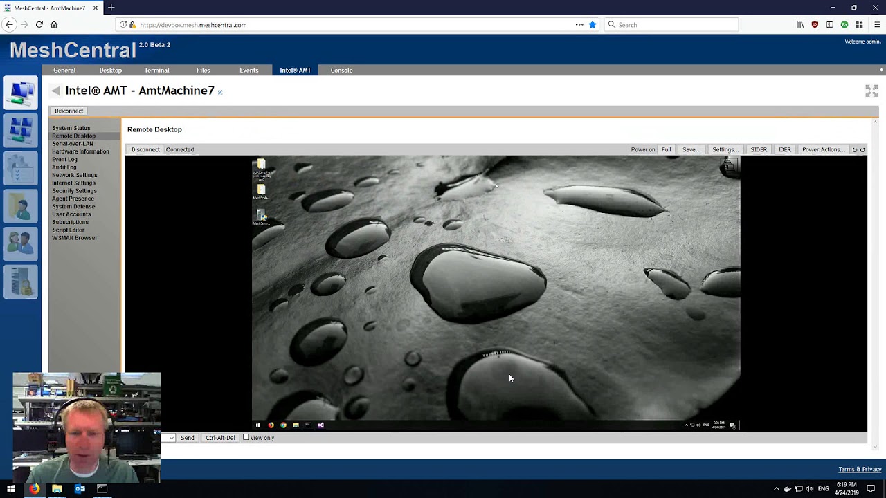This screenshot has height=498, width=886.
Task: Open the device groups sidebar icon with four monitors
Action: click(21, 131)
